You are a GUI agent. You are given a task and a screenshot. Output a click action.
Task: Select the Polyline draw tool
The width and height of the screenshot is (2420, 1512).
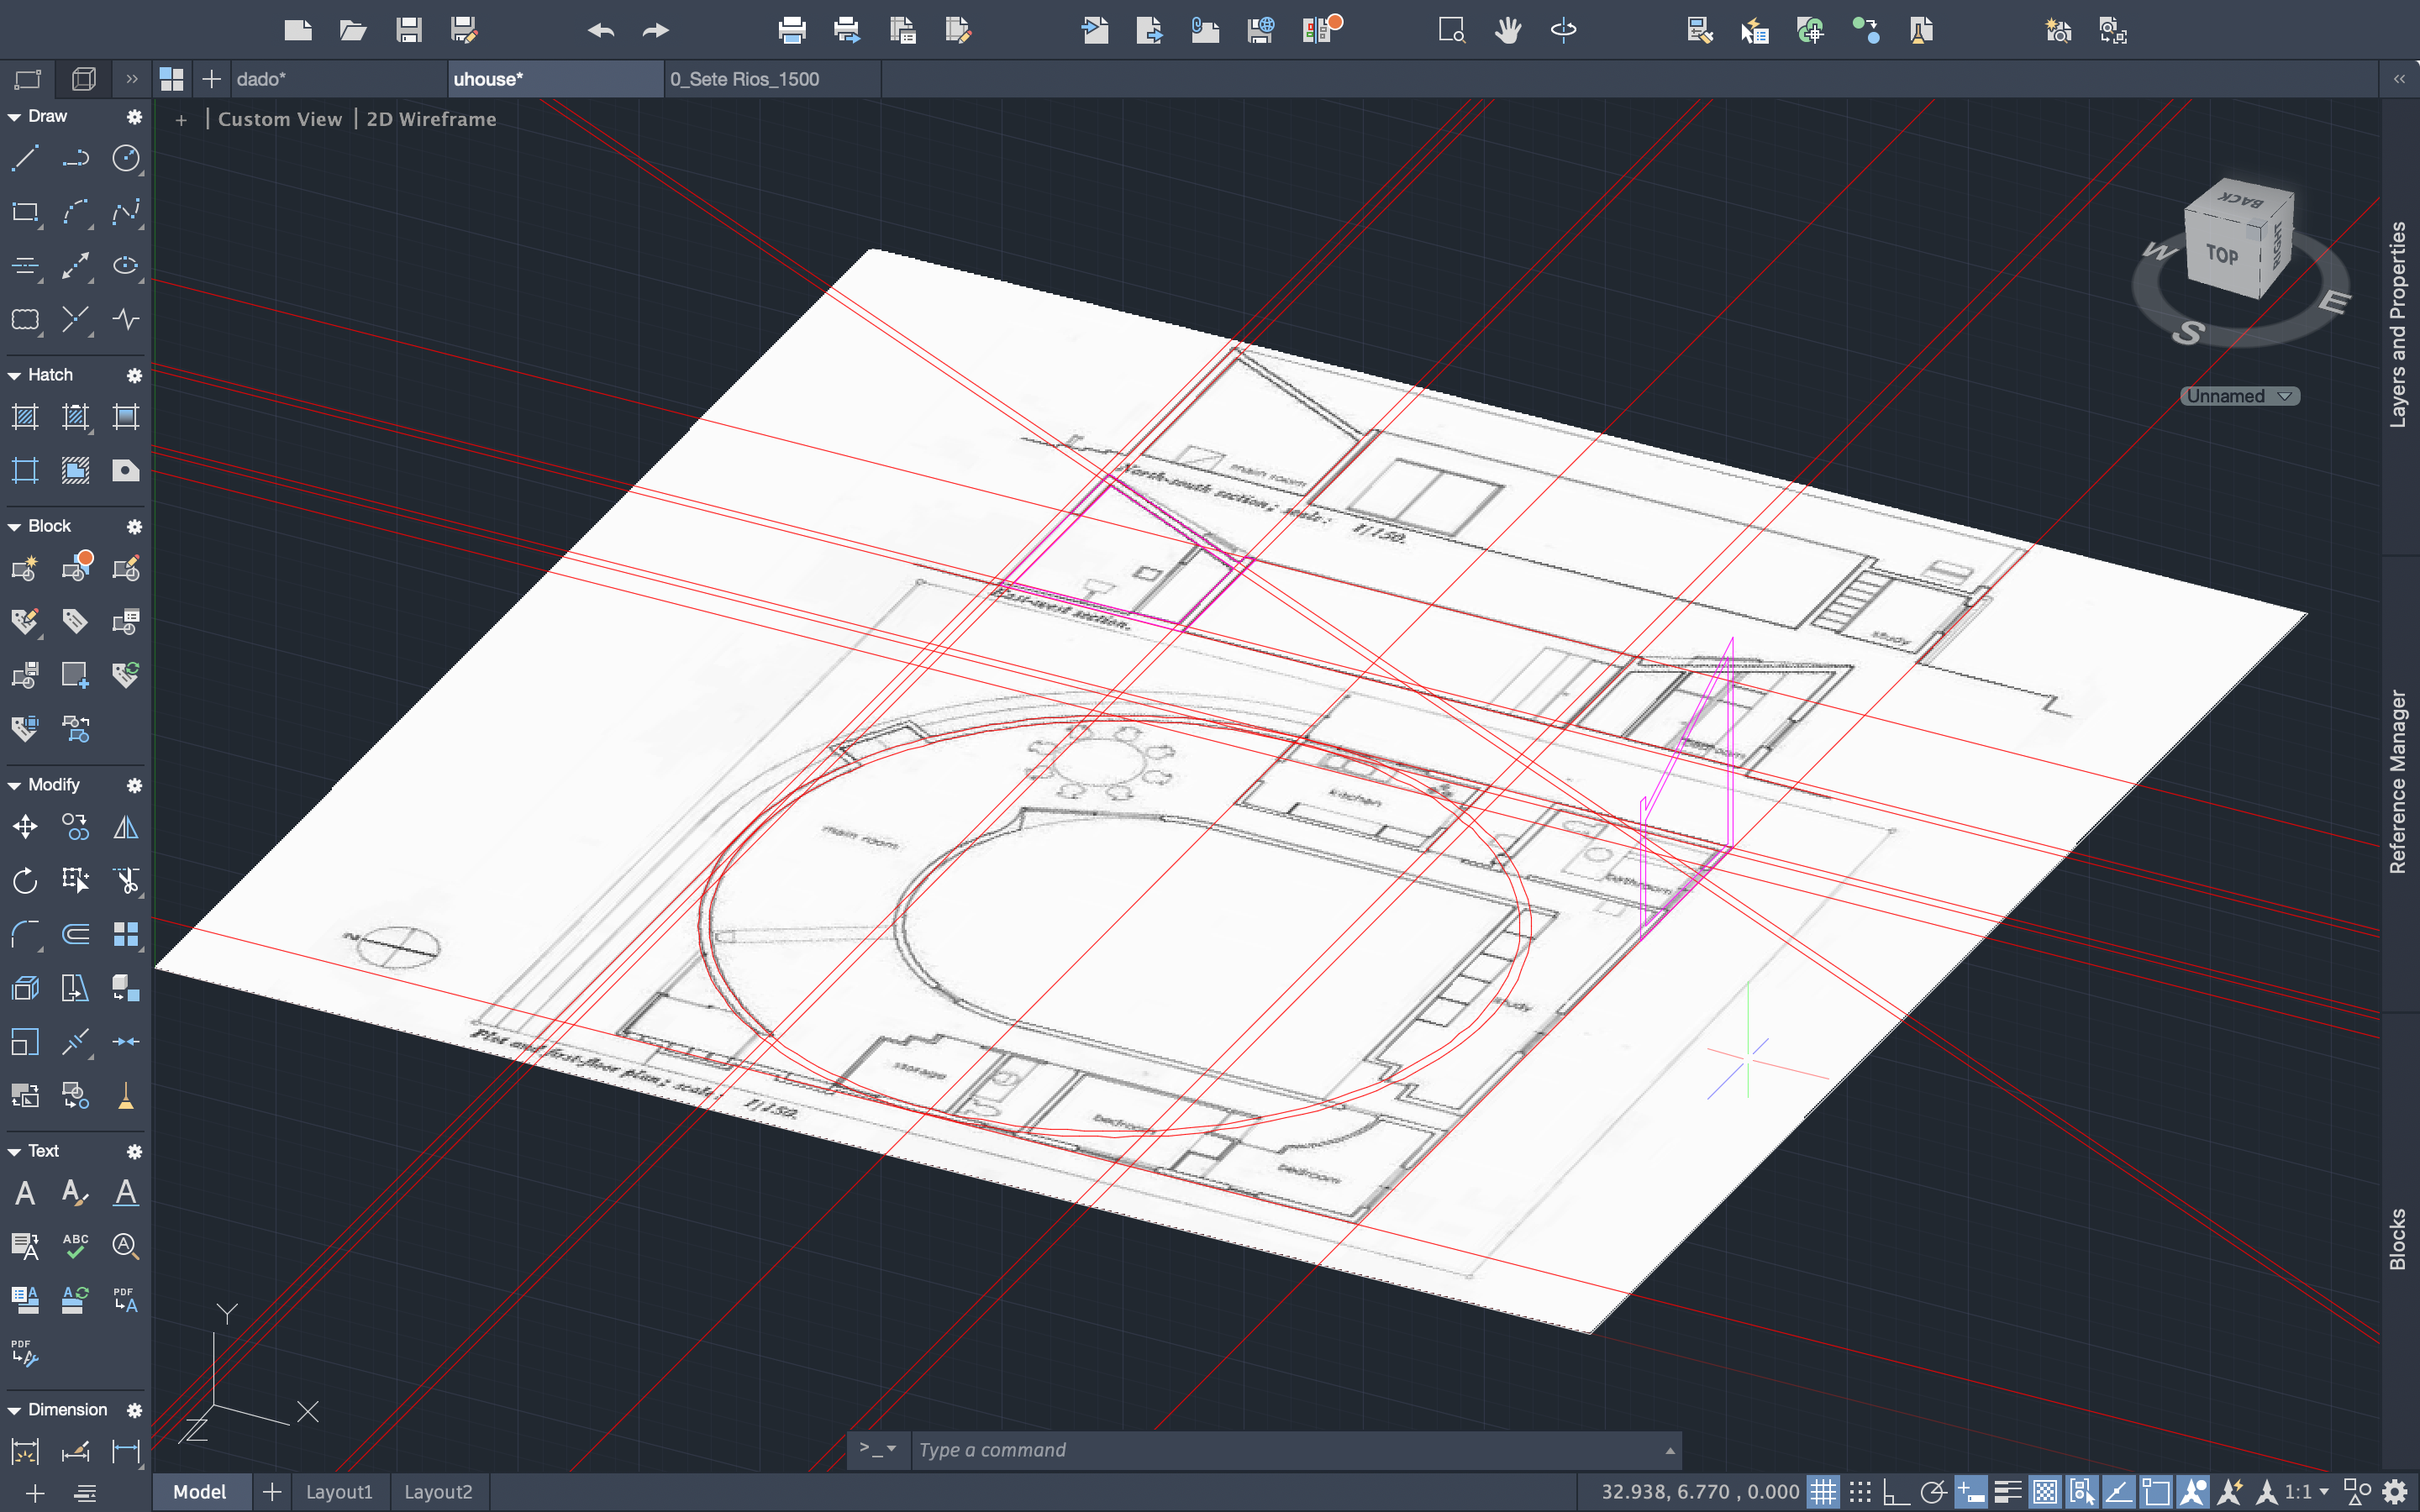pyautogui.click(x=76, y=158)
